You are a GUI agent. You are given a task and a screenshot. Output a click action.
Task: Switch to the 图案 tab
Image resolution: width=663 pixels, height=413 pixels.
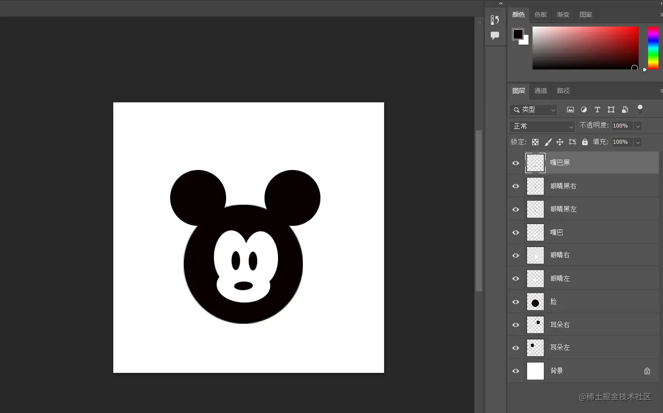586,14
